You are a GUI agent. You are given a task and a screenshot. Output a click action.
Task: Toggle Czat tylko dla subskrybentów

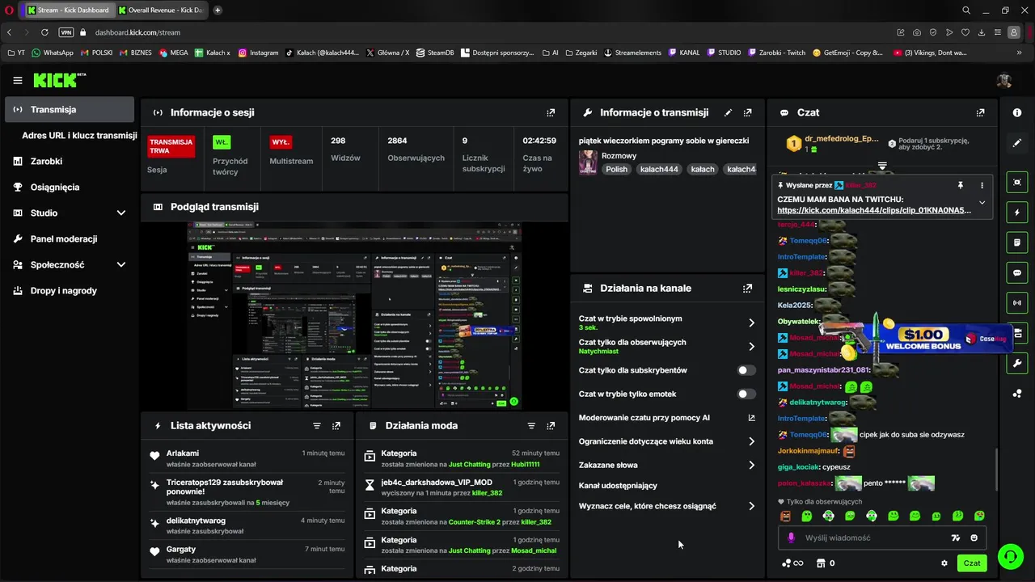[746, 370]
